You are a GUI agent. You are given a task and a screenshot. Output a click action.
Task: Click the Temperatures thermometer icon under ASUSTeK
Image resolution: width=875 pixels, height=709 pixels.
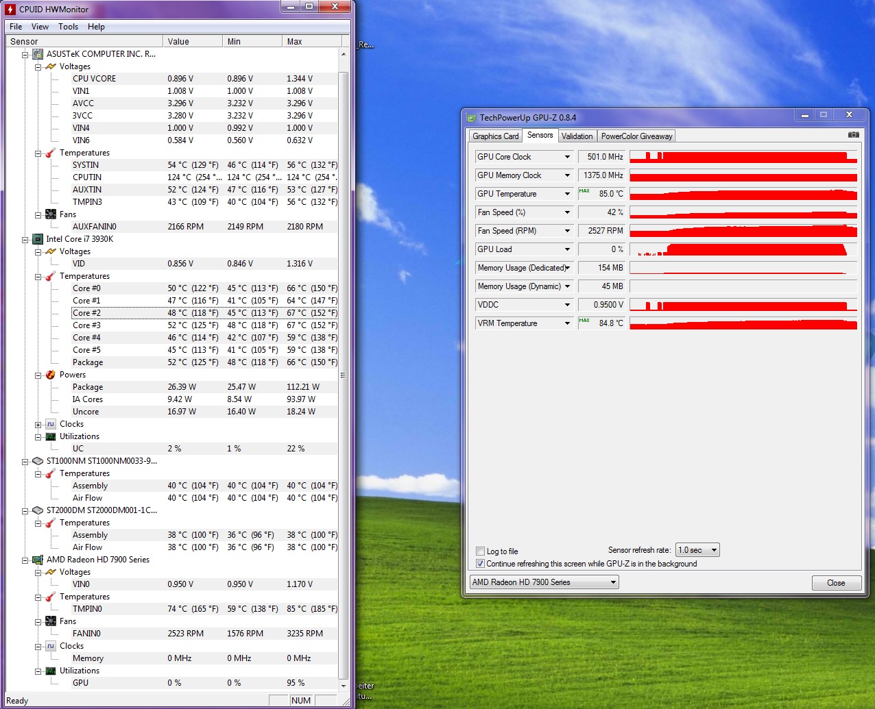(51, 153)
